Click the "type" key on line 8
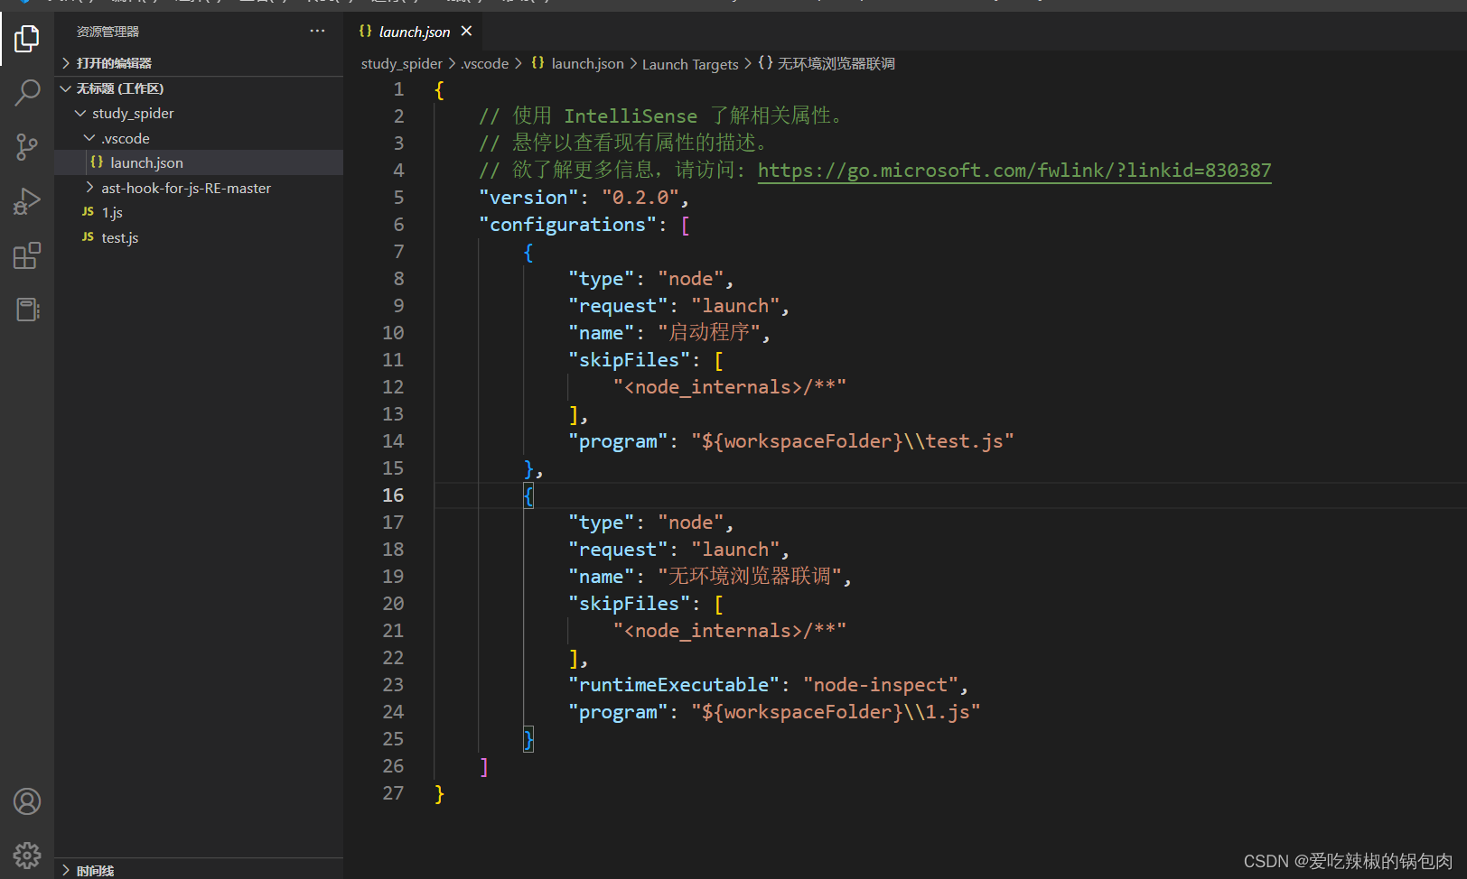The width and height of the screenshot is (1467, 879). click(x=601, y=279)
